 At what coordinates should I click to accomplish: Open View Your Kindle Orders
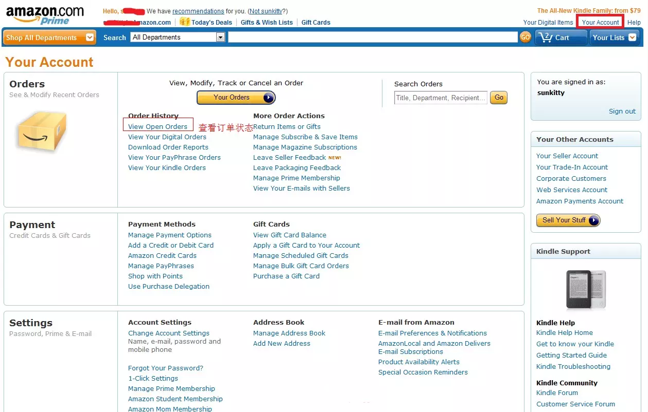(x=167, y=167)
